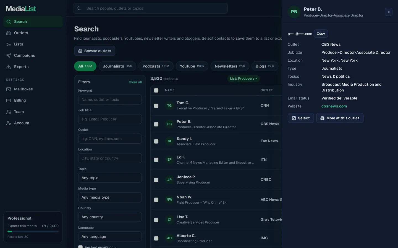Click the SI avatar for Sandy I.
This screenshot has width=398, height=248.
(169, 141)
